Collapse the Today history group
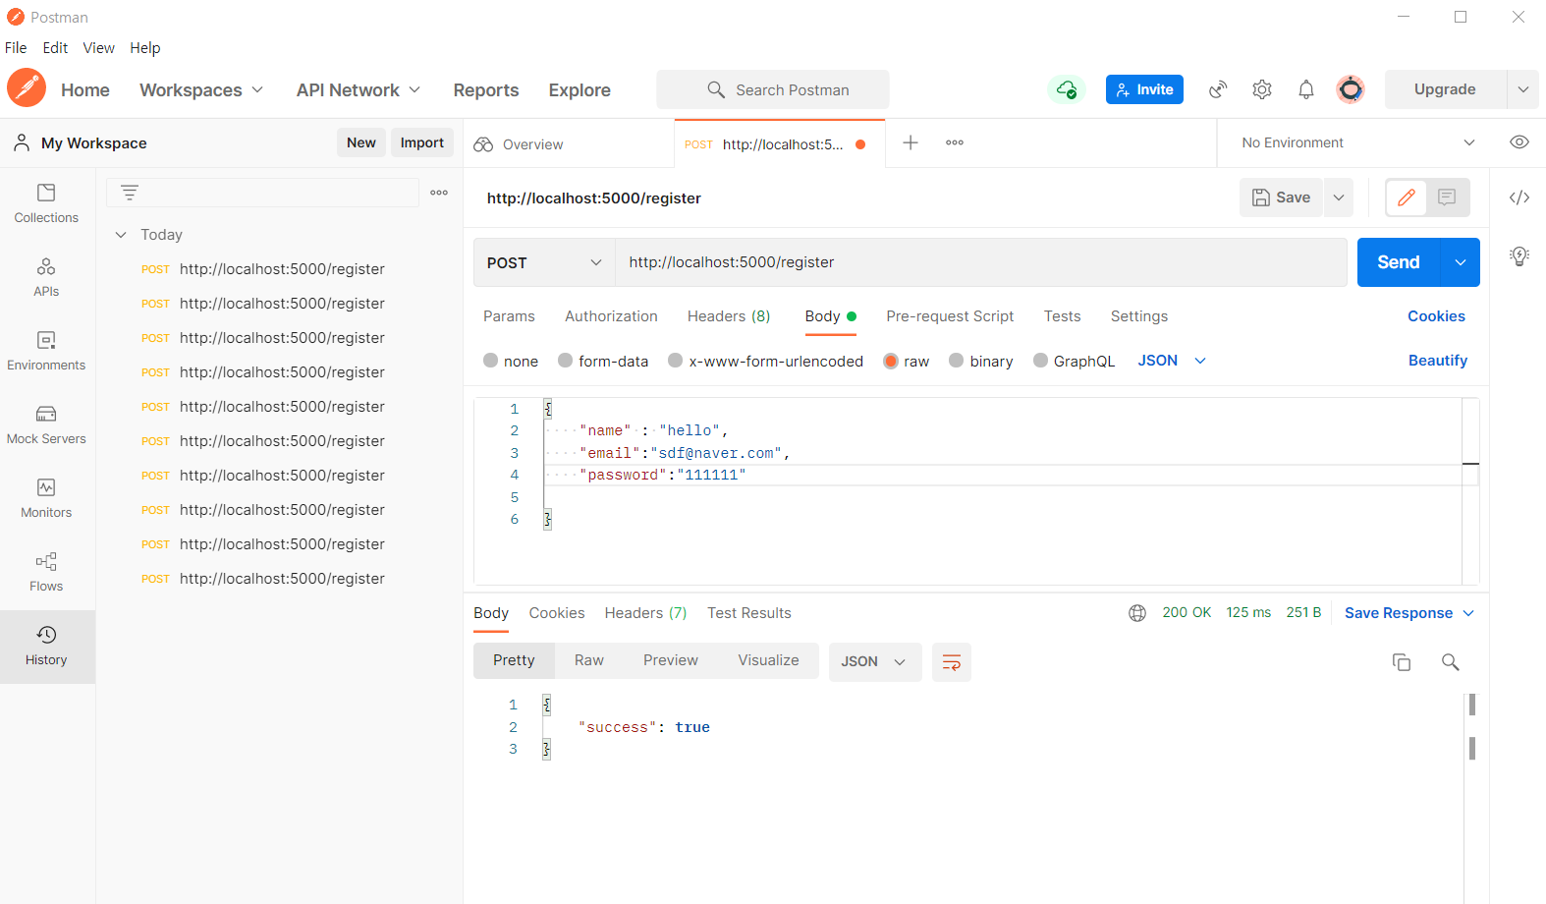This screenshot has height=904, width=1546. pyautogui.click(x=121, y=235)
